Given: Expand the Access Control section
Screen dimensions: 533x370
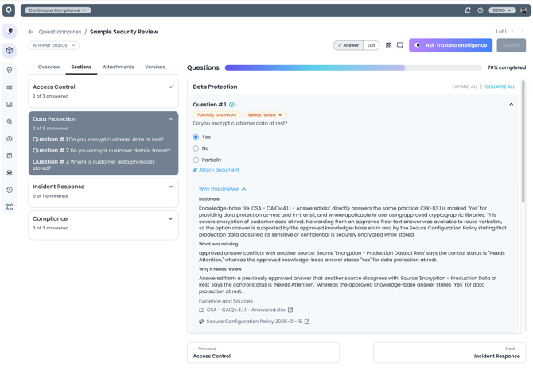Looking at the screenshot, I should pos(171,87).
